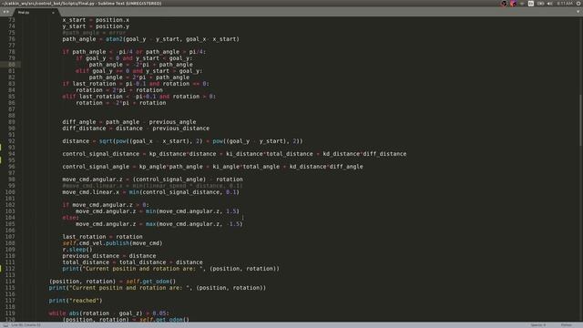The height and width of the screenshot is (328, 583).
Task: Click 'previous_distance = distance' line
Action: [109, 256]
